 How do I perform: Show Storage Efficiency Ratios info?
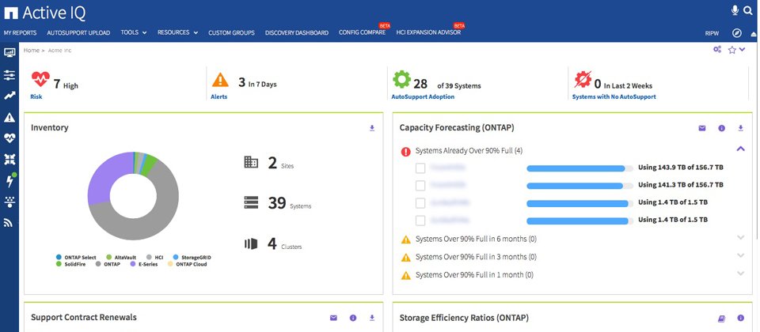741,318
